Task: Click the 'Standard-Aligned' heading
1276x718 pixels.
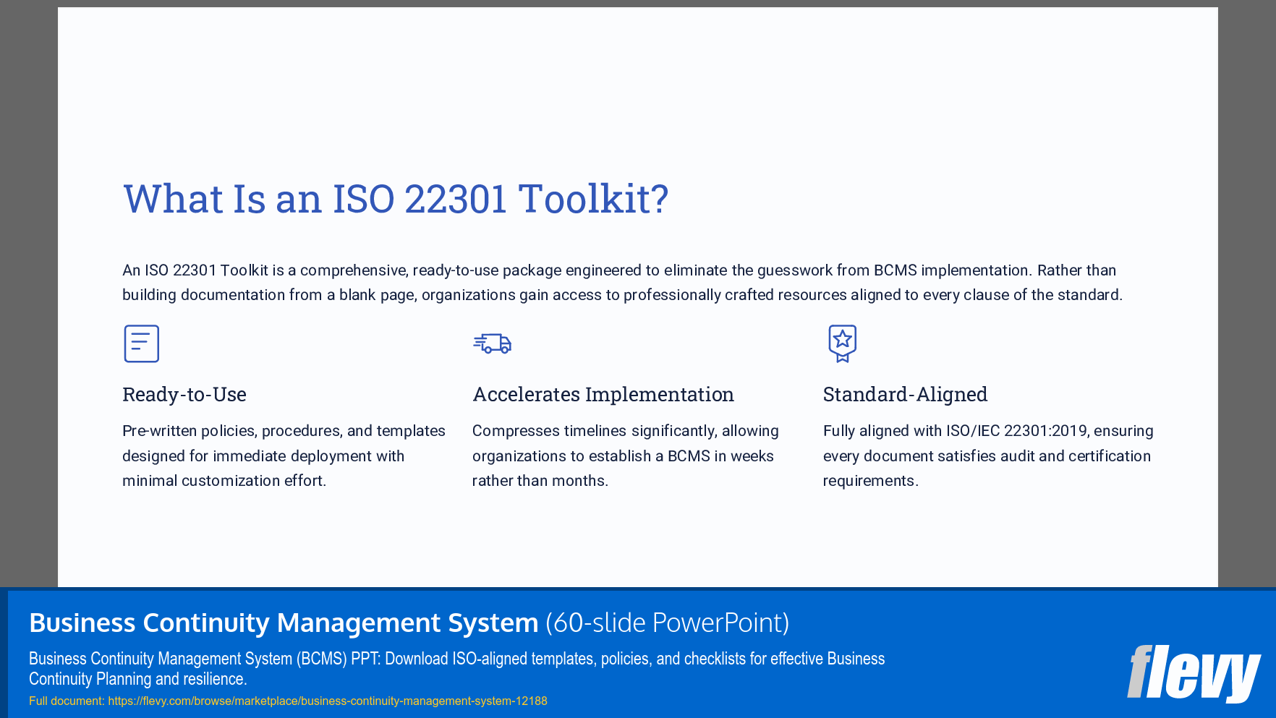Action: 905,394
